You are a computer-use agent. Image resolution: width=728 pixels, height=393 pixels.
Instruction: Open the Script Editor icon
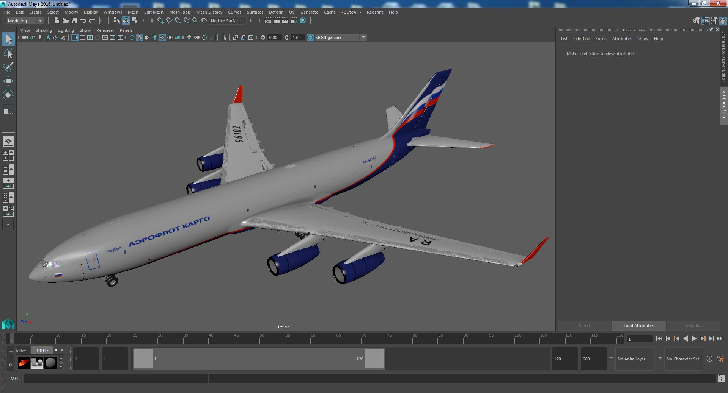tap(721, 379)
